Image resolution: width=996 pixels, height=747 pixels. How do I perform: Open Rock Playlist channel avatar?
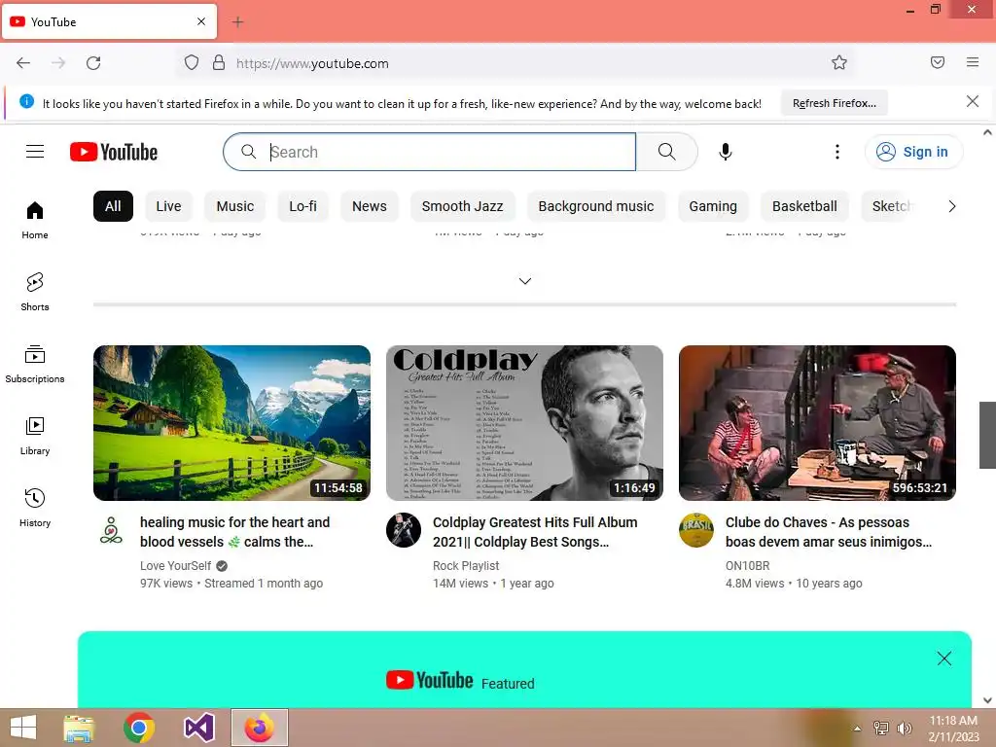pyautogui.click(x=404, y=530)
